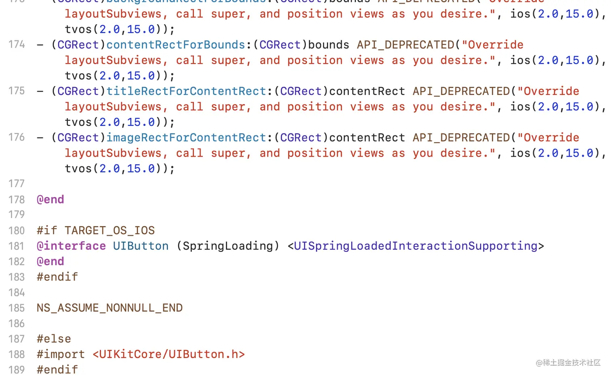Screen dimensions: 611x377
Task: Click the @end keyword on line 182
Action: tap(51, 262)
